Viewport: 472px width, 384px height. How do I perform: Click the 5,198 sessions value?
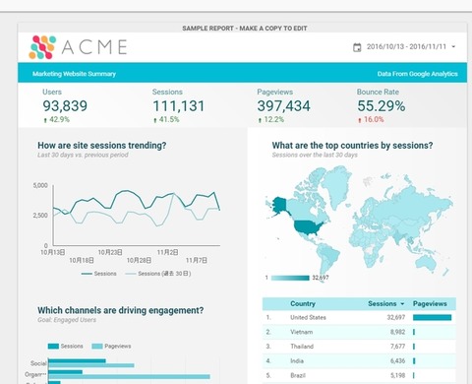pos(397,375)
